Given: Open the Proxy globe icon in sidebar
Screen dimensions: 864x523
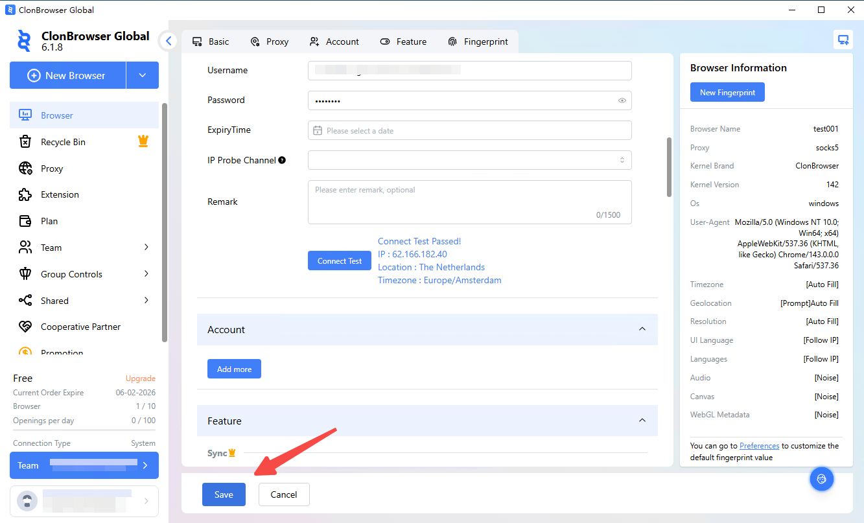Looking at the screenshot, I should (x=25, y=169).
